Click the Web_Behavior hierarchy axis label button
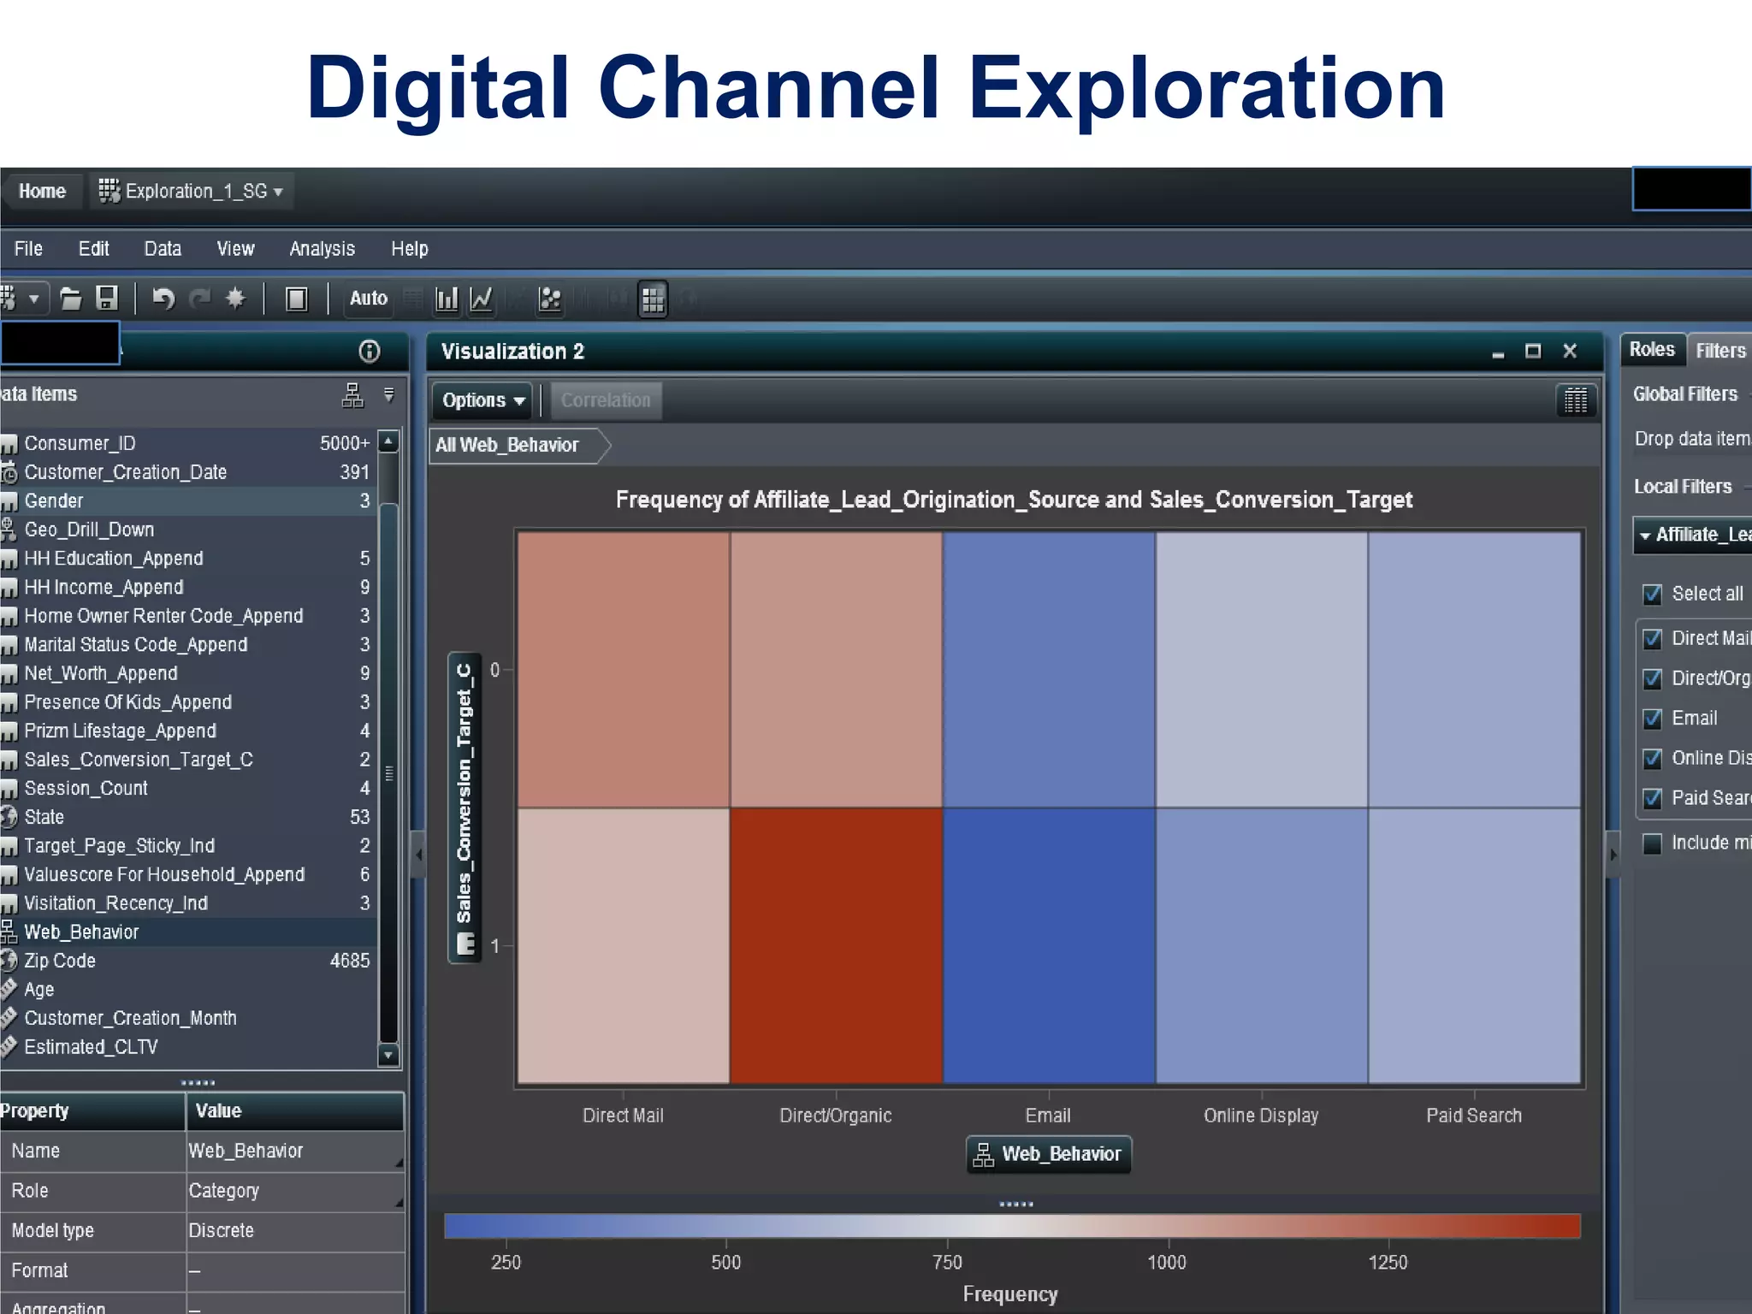1752x1314 pixels. pyautogui.click(x=1049, y=1155)
